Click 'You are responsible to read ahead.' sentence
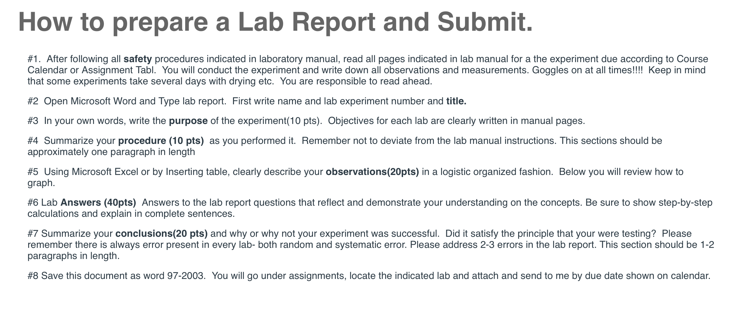The image size is (736, 310). 357,81
